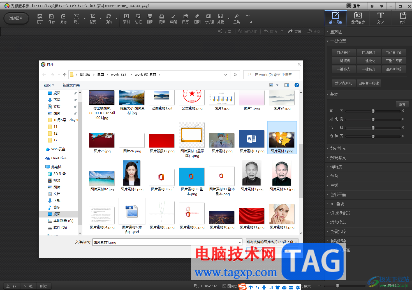Image resolution: width=412 pixels, height=290 pixels.
Task: Select 此电脑 in the navigation tree
Action: point(56,167)
